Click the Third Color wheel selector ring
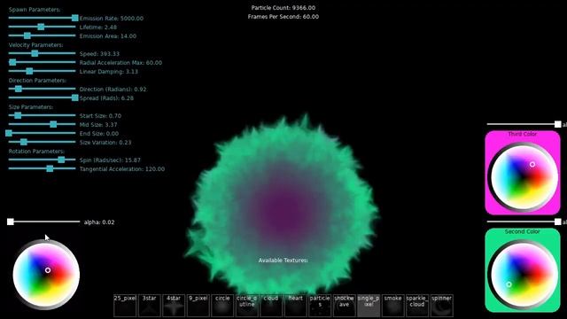This screenshot has height=319, width=567. click(532, 164)
